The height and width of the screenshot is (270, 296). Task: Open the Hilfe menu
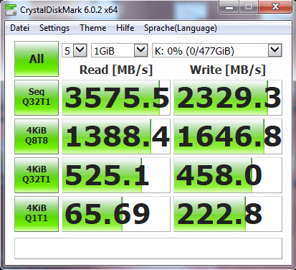coord(125,28)
